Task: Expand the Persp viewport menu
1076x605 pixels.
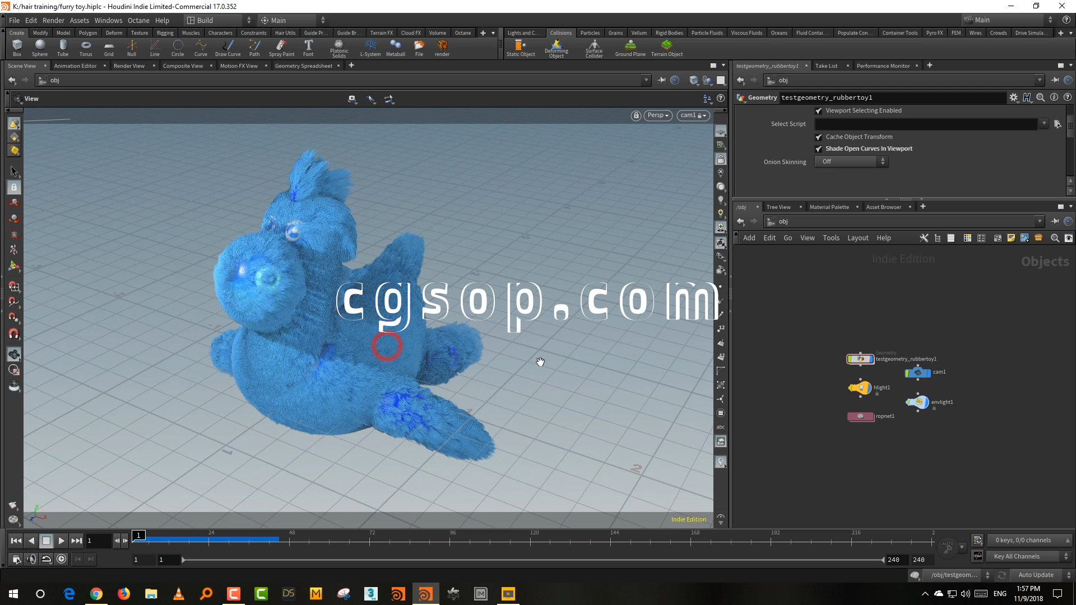Action: click(x=658, y=115)
